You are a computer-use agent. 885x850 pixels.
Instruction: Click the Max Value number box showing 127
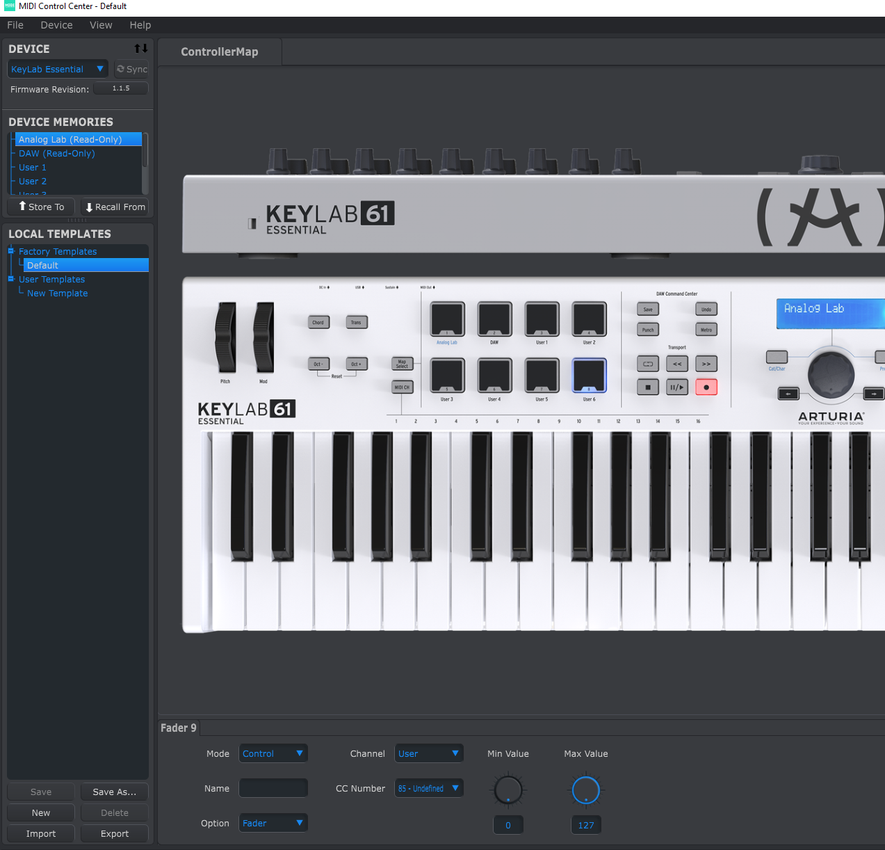[586, 825]
